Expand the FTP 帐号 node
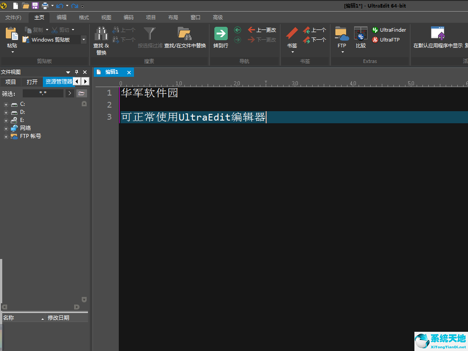This screenshot has width=468, height=351. tap(6, 137)
